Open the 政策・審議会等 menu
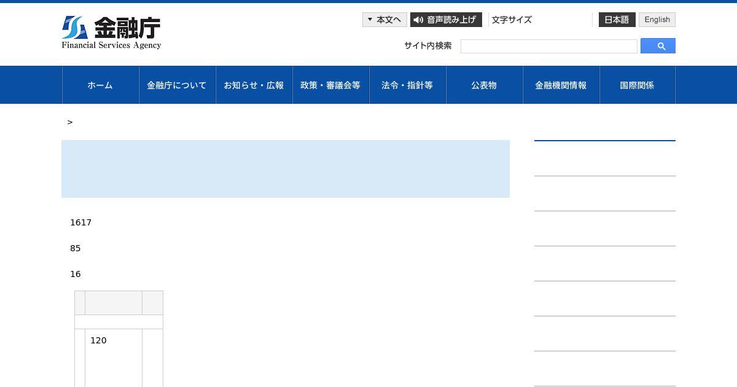Screen dimensions: 737x387 point(331,85)
